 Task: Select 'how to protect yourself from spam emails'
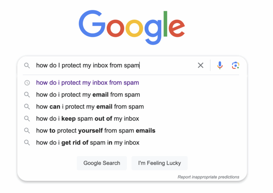(96, 131)
